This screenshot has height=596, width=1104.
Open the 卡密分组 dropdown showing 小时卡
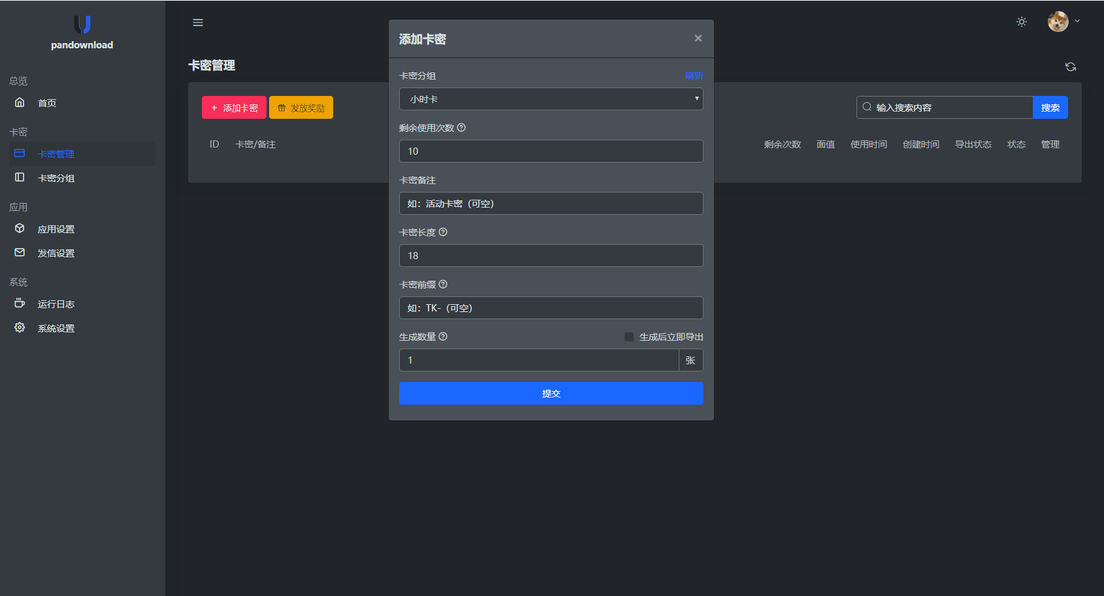[551, 99]
